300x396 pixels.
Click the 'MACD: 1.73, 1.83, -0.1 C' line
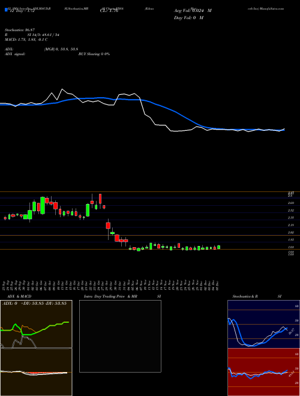click(x=26, y=40)
